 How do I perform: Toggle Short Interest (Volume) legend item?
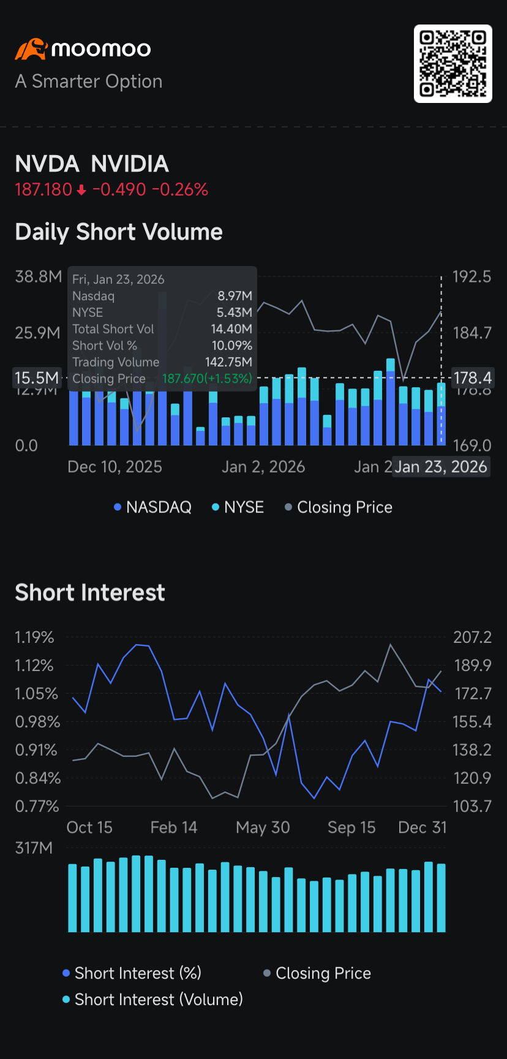[x=152, y=1000]
